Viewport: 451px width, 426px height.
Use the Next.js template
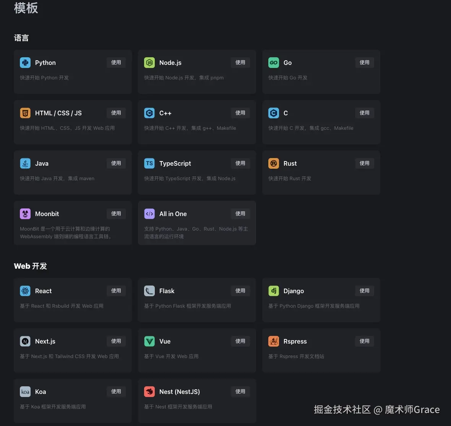(x=116, y=341)
